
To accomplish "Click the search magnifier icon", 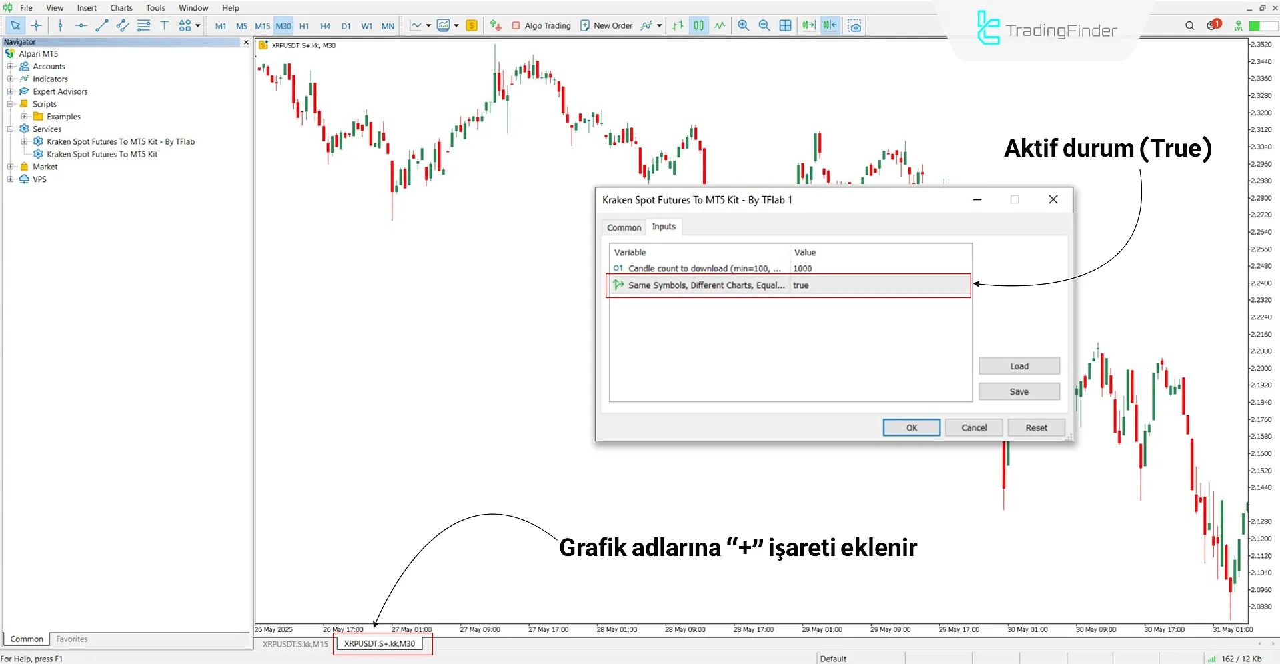I will [1189, 25].
